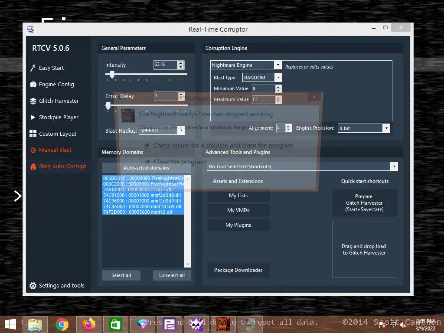The height and width of the screenshot is (333, 444).
Task: Click Auto-select domains button
Action: coord(147,168)
